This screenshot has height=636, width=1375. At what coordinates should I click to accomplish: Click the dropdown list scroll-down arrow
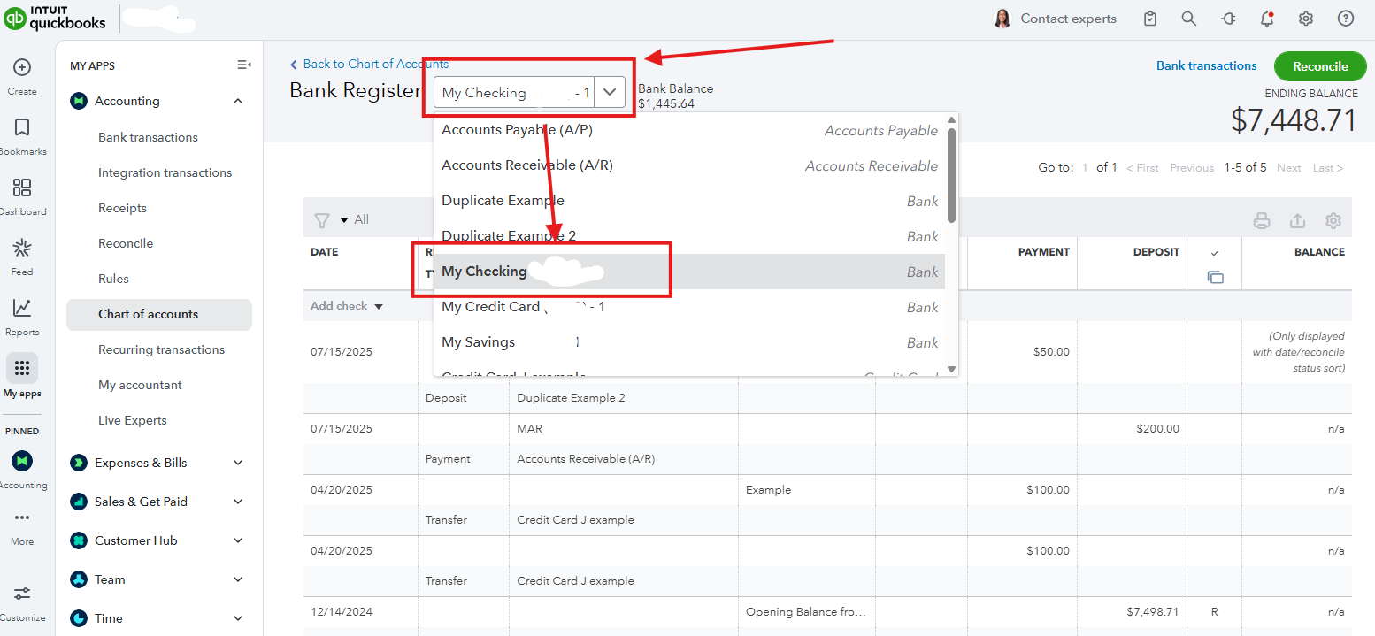[x=951, y=369]
